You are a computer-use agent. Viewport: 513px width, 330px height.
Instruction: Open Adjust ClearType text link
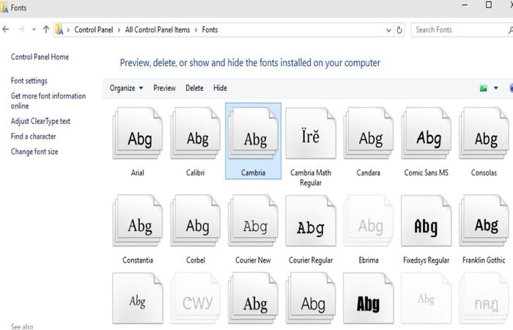40,121
